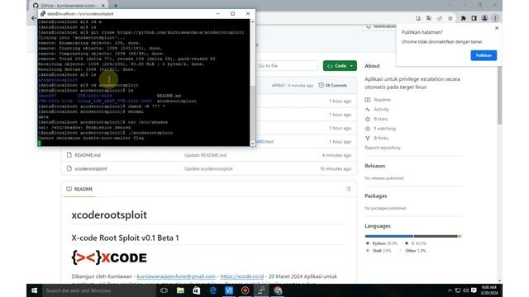Image resolution: width=529 pixels, height=297 pixels.
Task: Open the Update README.md commit message
Action: [205, 155]
